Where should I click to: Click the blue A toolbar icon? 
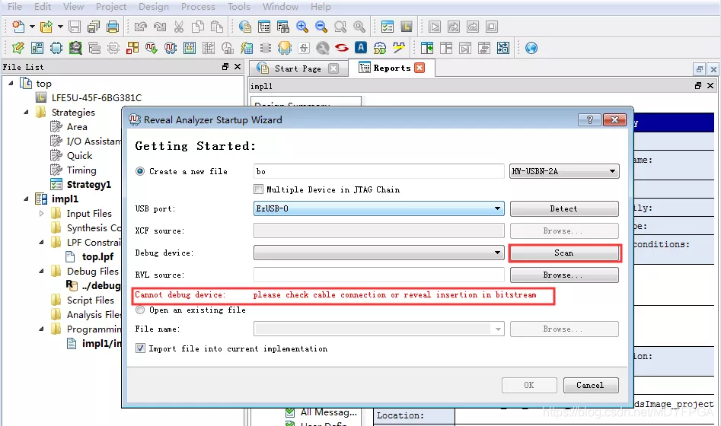tap(361, 48)
